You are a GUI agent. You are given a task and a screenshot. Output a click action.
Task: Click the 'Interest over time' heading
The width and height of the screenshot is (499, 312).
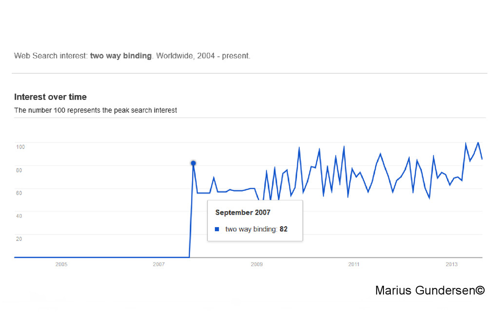(x=50, y=97)
